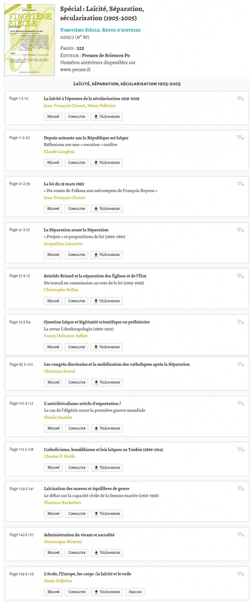Open the English version of Pelletier's voile article
Screen dimensions: 251x602
136,592
